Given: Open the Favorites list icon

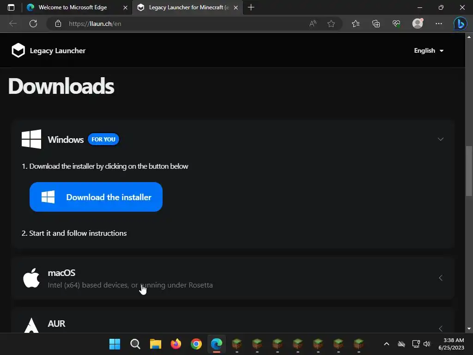Looking at the screenshot, I should (x=356, y=24).
